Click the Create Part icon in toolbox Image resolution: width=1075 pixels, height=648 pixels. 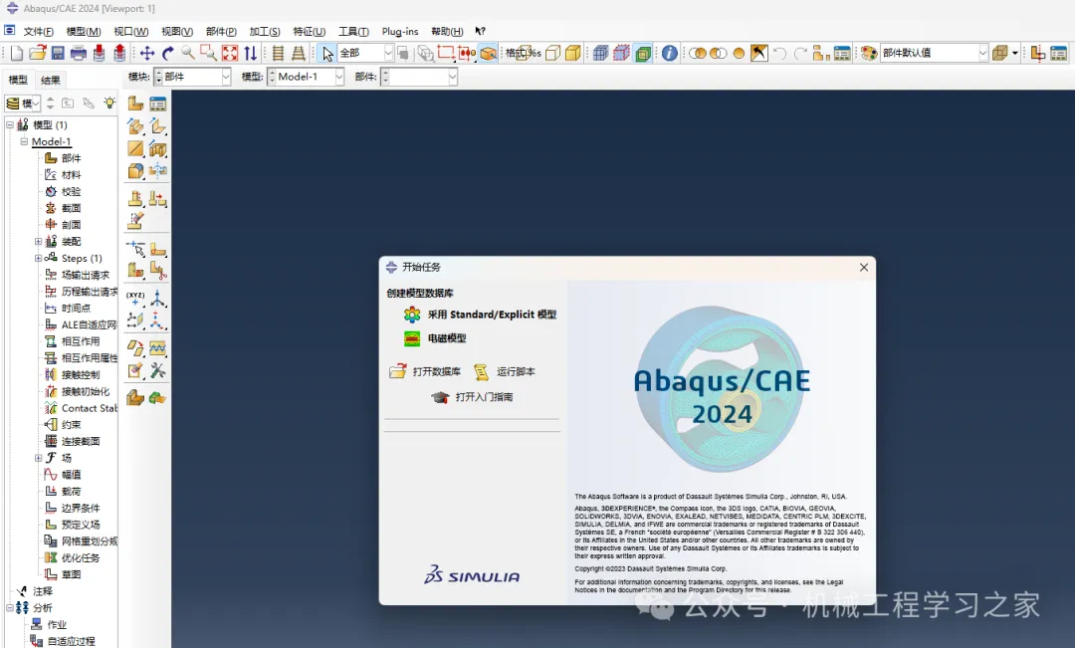tap(135, 104)
